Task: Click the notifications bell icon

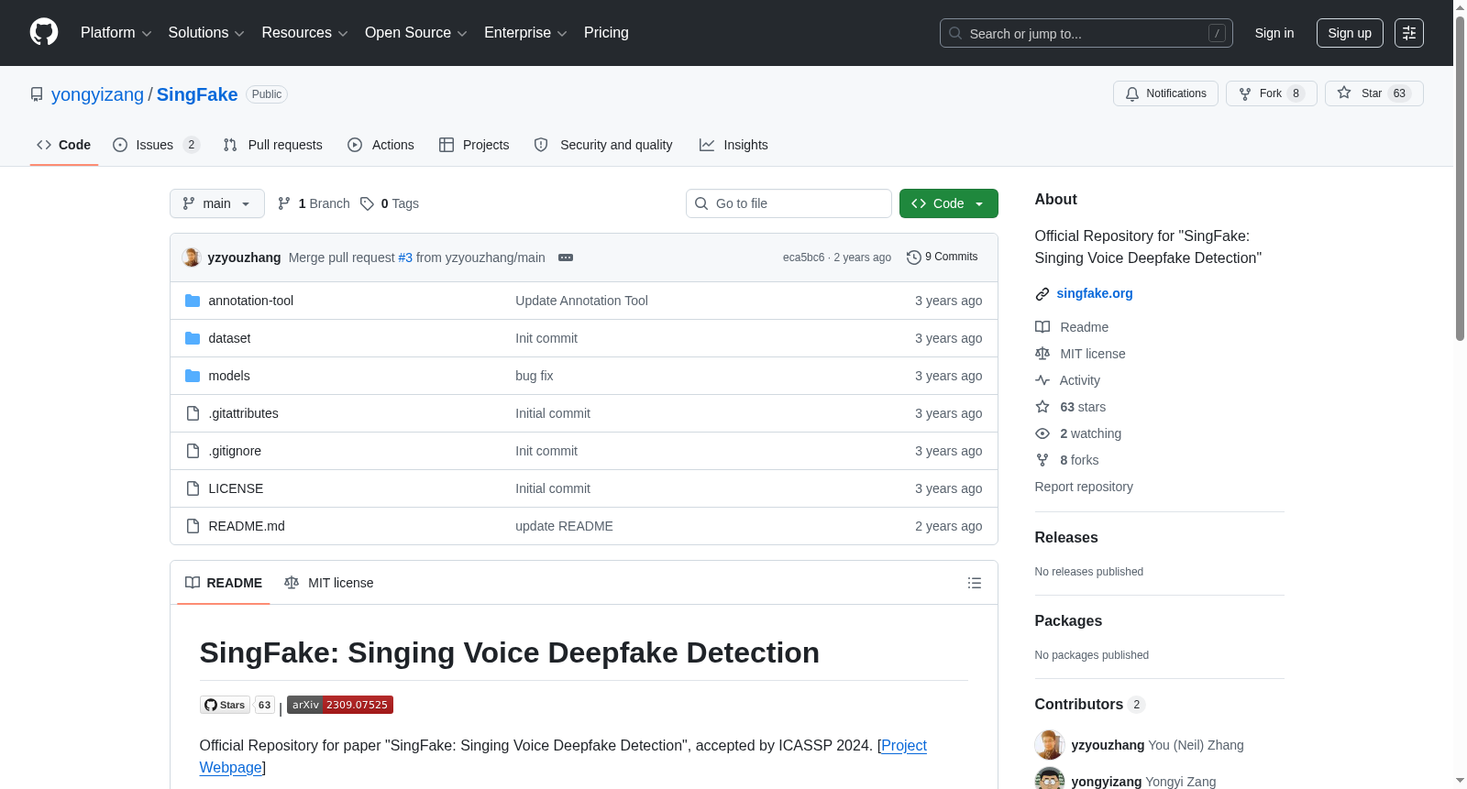Action: (x=1132, y=93)
